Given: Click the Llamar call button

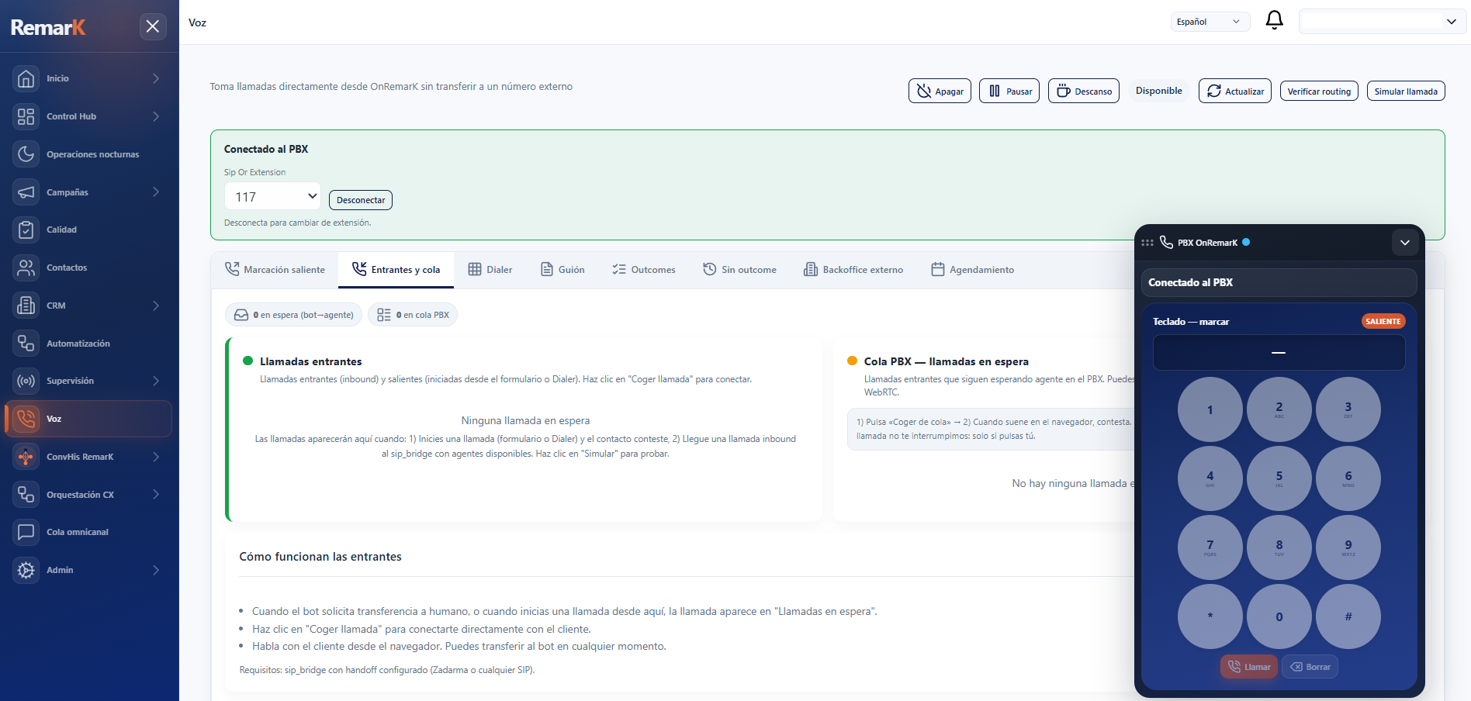Looking at the screenshot, I should 1249,667.
